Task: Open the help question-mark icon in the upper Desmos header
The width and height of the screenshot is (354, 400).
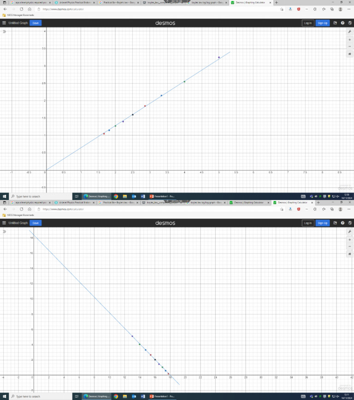Action: (342, 23)
